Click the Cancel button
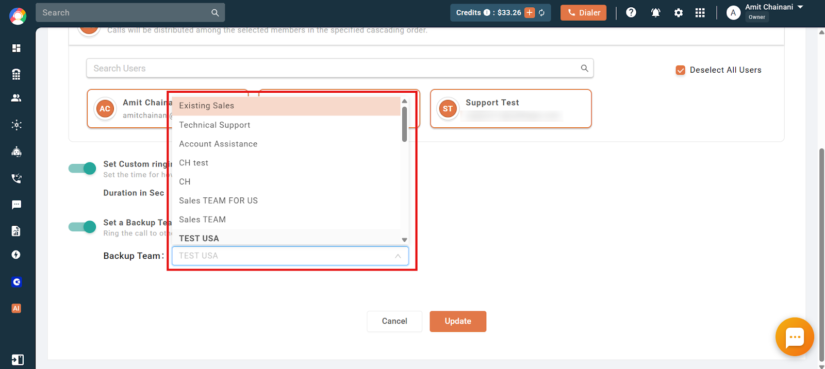The width and height of the screenshot is (825, 369). [394, 321]
